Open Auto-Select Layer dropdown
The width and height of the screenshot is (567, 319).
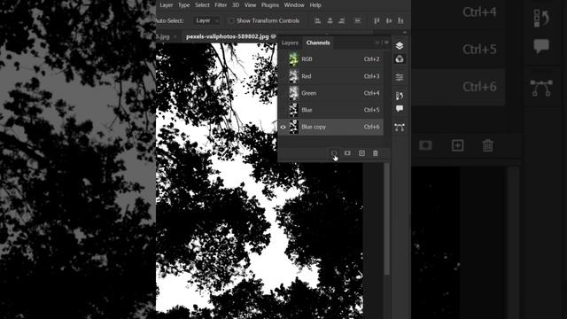click(x=206, y=21)
